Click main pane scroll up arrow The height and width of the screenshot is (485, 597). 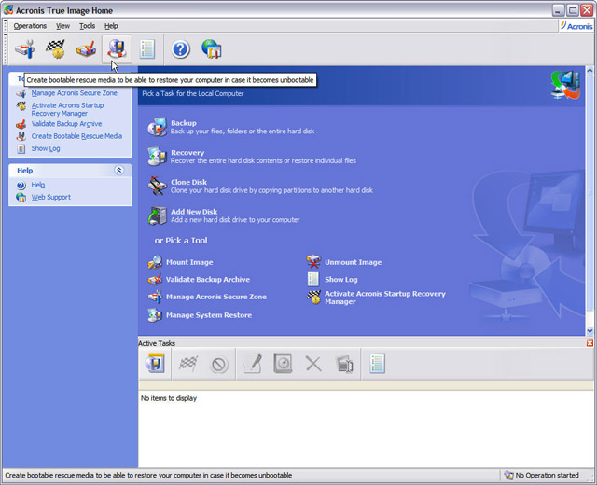590,71
